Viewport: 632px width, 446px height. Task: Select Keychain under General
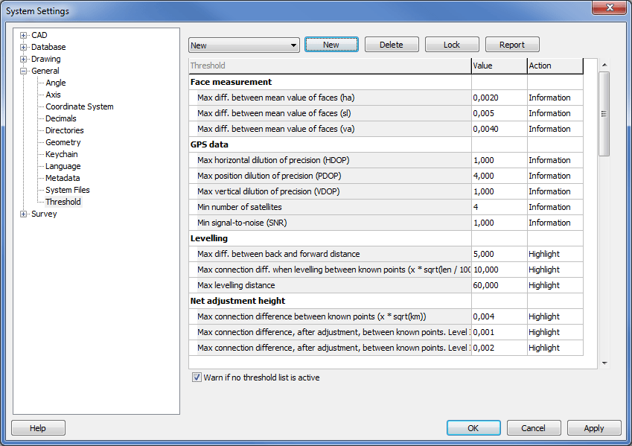61,154
